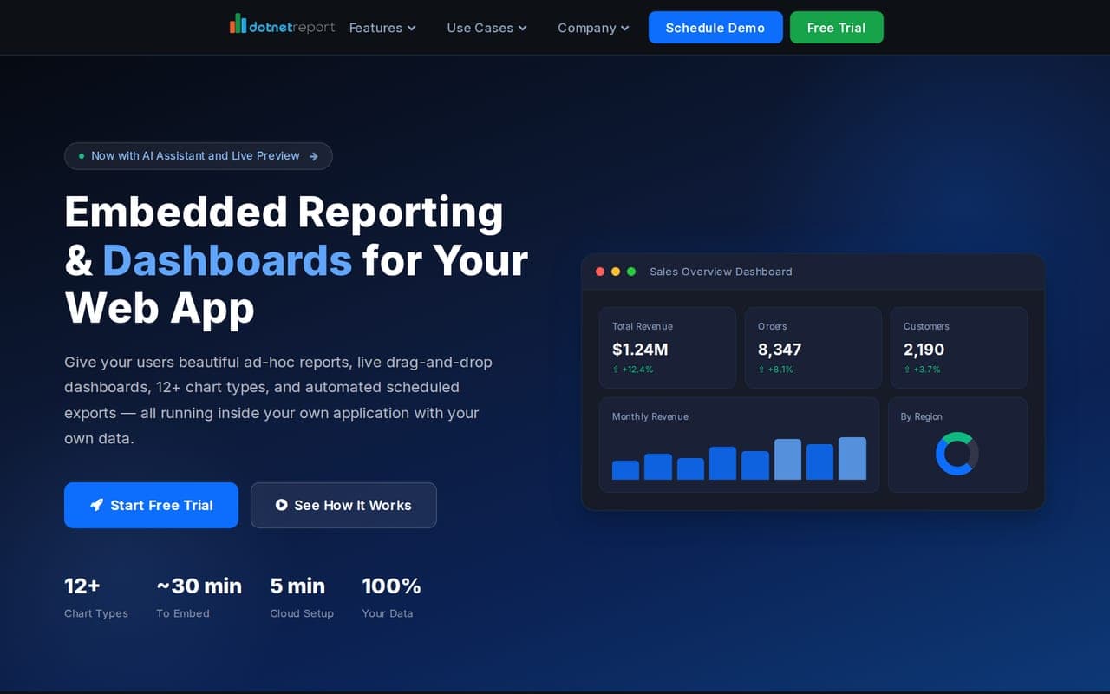Click the By Region label
The height and width of the screenshot is (694, 1110).
921,416
